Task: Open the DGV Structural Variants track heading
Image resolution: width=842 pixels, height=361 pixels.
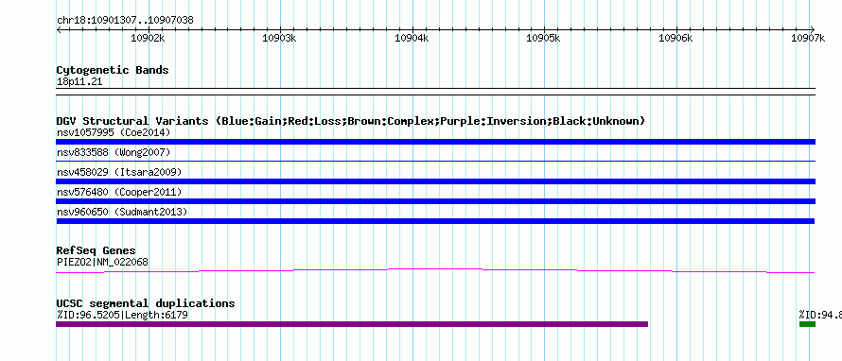Action: (350, 121)
